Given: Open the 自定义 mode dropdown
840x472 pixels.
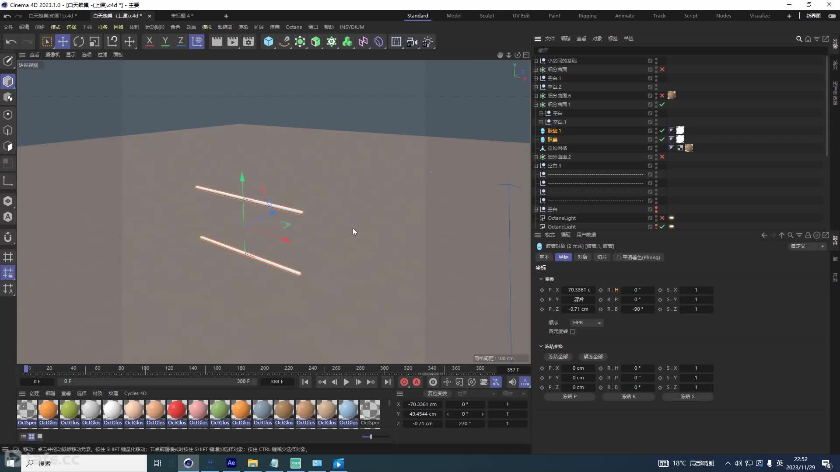Looking at the screenshot, I should click(x=807, y=246).
